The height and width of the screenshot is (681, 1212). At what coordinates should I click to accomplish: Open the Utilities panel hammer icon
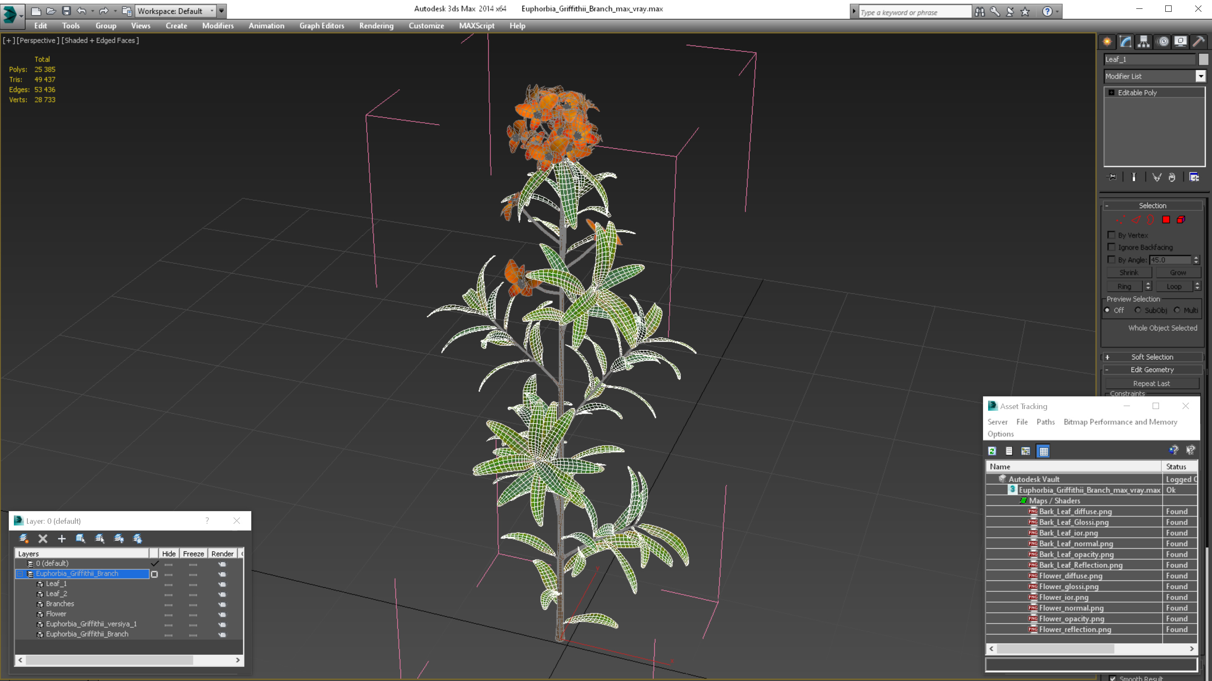click(1199, 42)
